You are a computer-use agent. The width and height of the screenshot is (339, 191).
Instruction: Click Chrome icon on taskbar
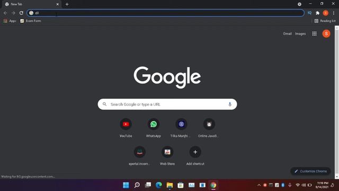tap(213, 185)
